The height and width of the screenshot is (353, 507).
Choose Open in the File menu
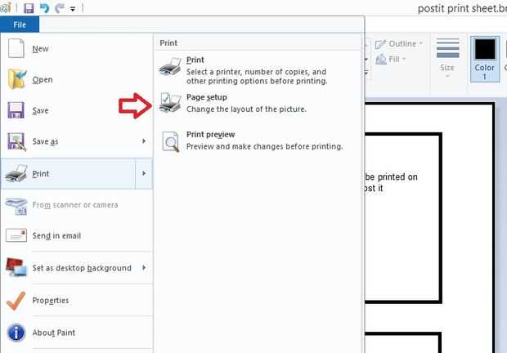77,79
